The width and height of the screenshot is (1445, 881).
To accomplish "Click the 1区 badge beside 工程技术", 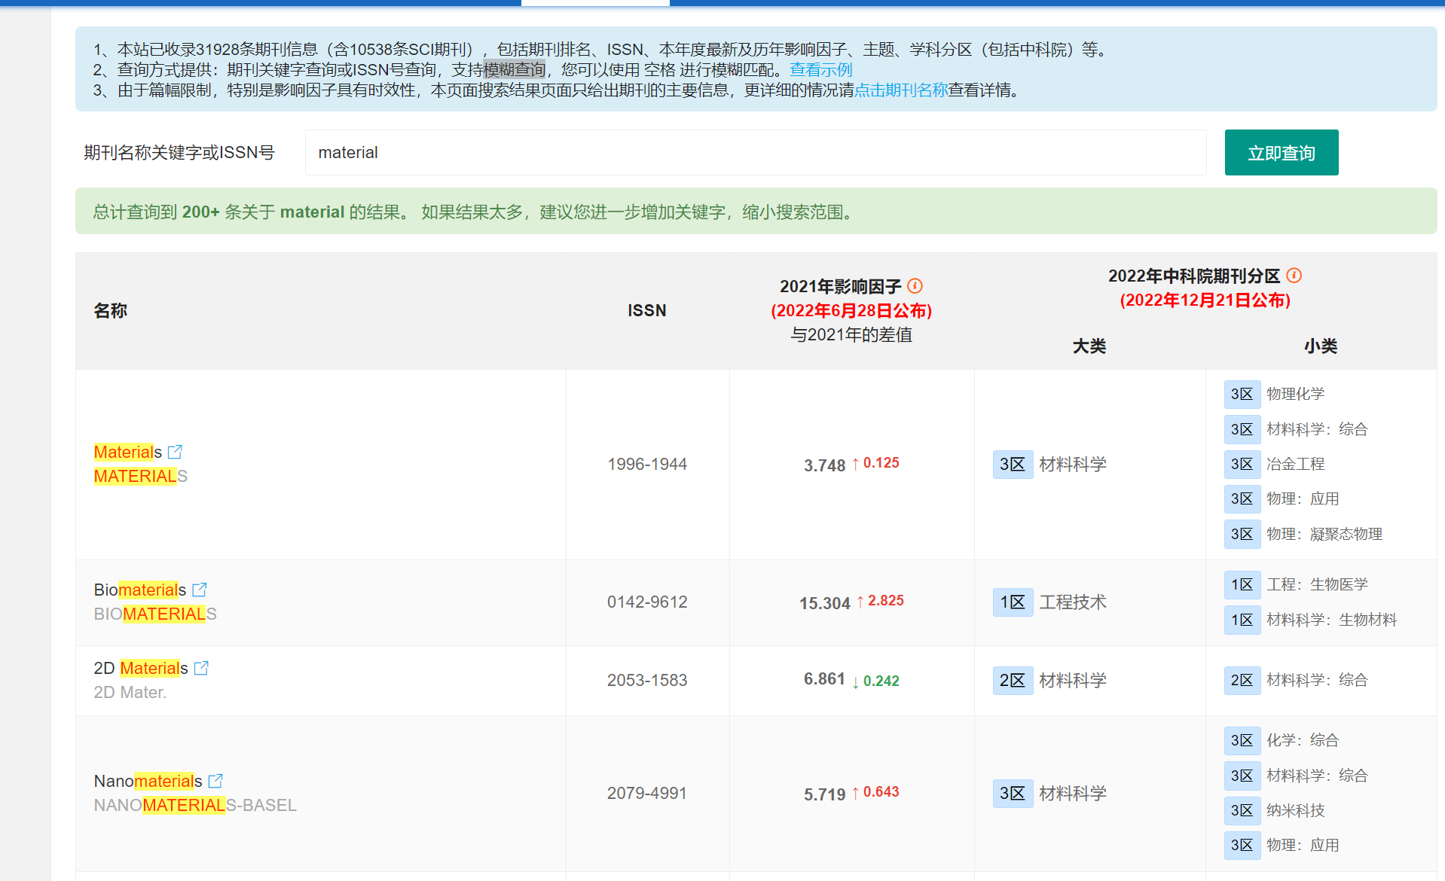I will pos(1012,602).
